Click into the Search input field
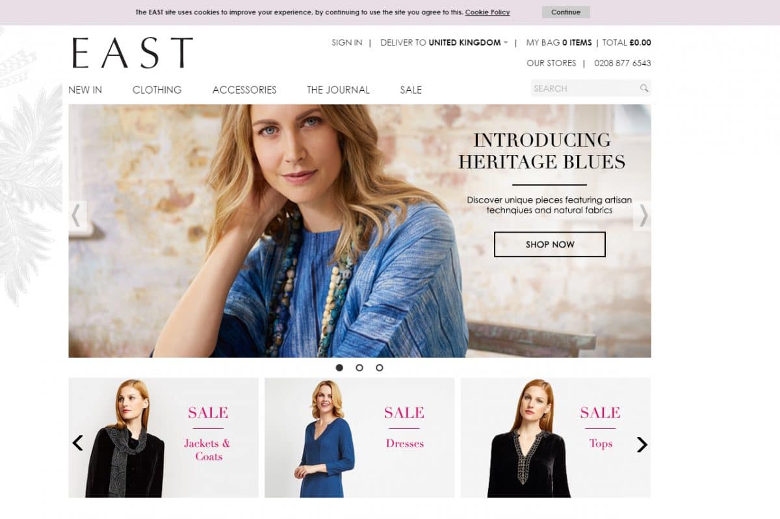 (584, 88)
